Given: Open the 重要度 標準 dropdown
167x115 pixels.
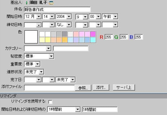Looking at the screenshot, I should click(x=32, y=64).
